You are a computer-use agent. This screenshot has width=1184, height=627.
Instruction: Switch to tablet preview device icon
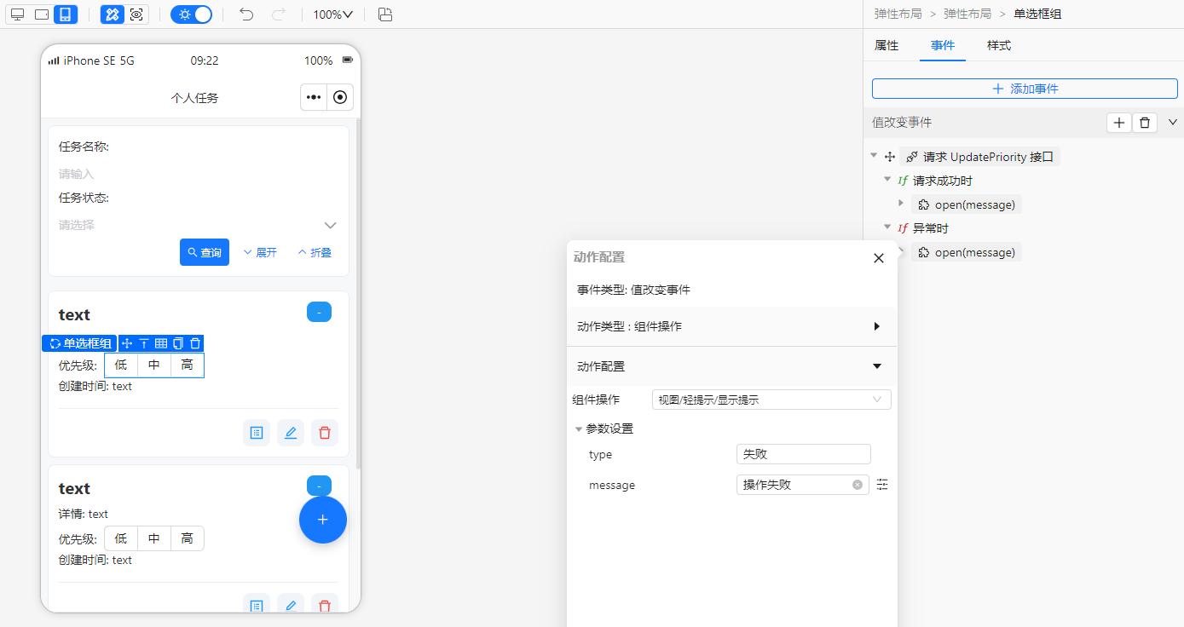pos(41,14)
